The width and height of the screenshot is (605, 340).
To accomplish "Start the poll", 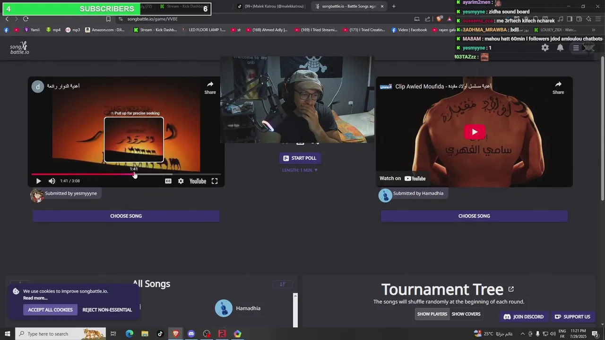I will pos(299,158).
